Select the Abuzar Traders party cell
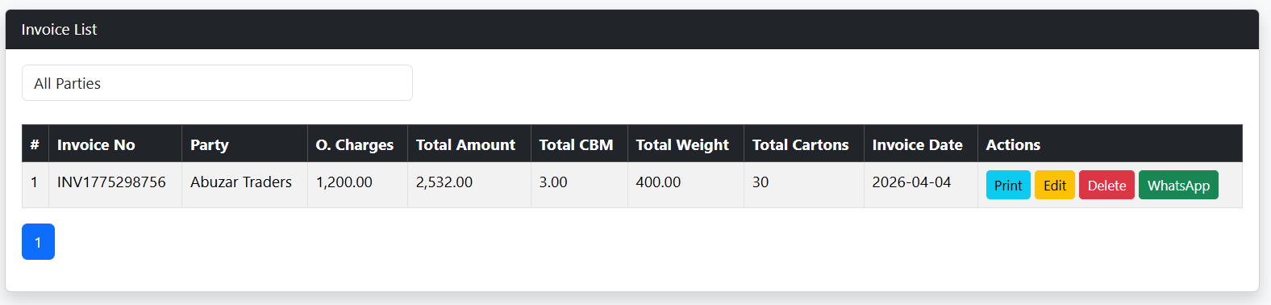Viewport: 1271px width, 305px height. point(241,182)
